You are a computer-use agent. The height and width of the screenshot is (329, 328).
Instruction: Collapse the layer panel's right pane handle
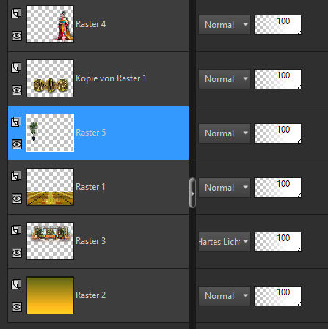tap(192, 193)
